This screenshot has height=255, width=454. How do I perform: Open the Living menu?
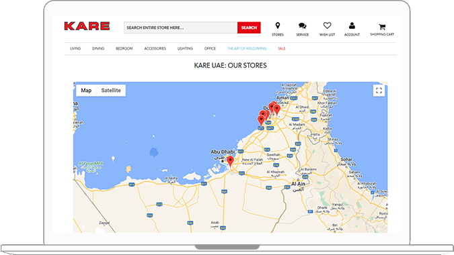click(x=75, y=48)
